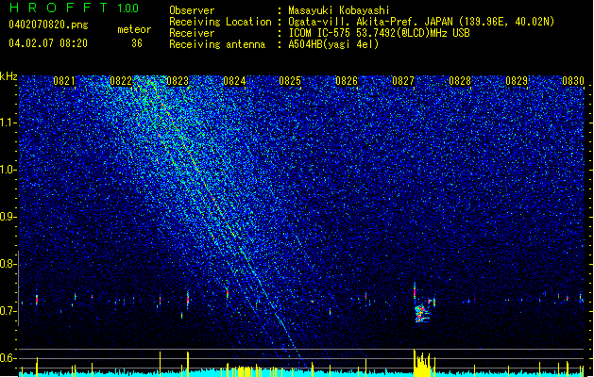Viewport: 594px width, 377px height.
Task: Click the Ogata-vill. Akita-Pref. JAPAN location text
Action: [421, 22]
